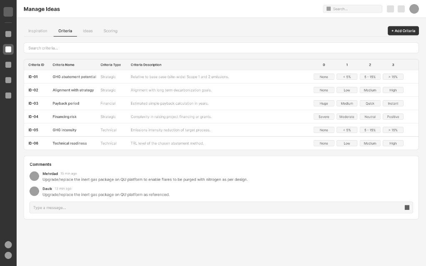Click the 'Criteria Description' column header
The height and width of the screenshot is (266, 426).
coord(146,65)
